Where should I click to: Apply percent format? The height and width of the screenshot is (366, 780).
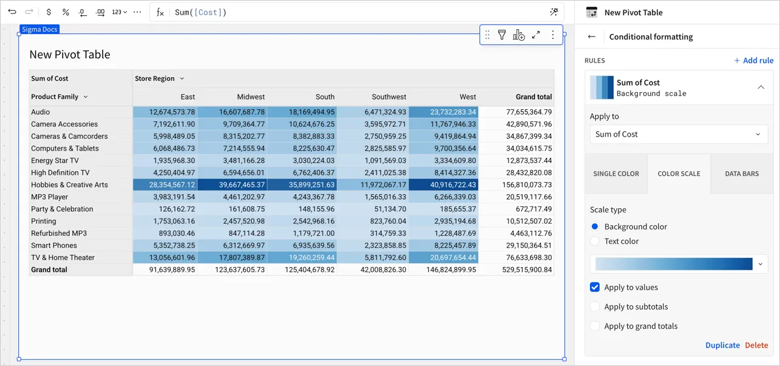coord(66,12)
